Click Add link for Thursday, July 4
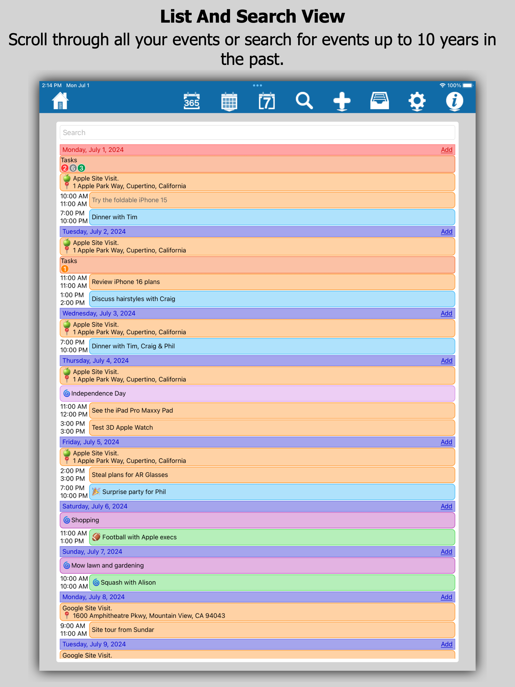The height and width of the screenshot is (687, 515). pos(446,361)
